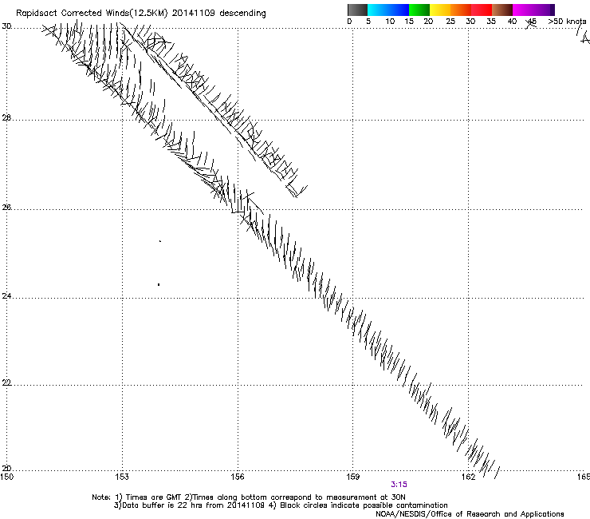
Task: Click the Rapidscat Corrected Winds title text
Action: pyautogui.click(x=141, y=14)
